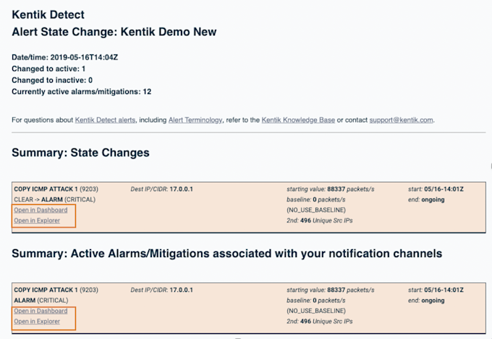Screen dimensions: 492x339
Task: Select 'COPY ICMP ATTACK 1 (9203)' in Active Alarms
Action: (x=56, y=290)
